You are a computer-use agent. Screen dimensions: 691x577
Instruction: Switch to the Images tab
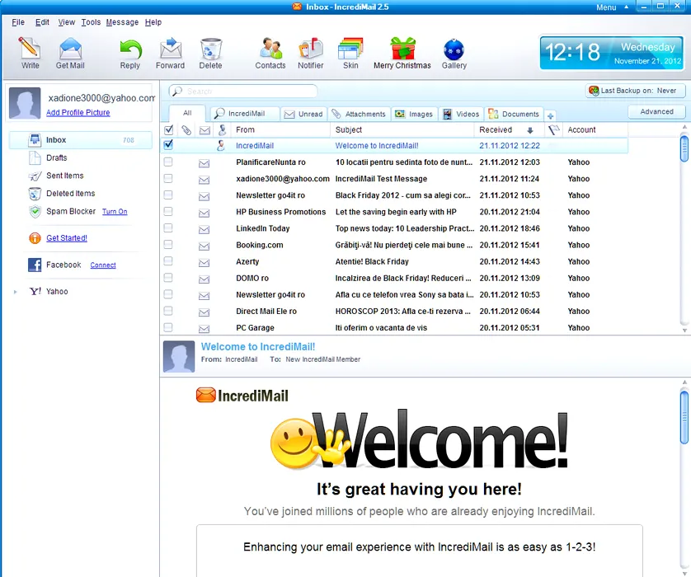click(414, 114)
